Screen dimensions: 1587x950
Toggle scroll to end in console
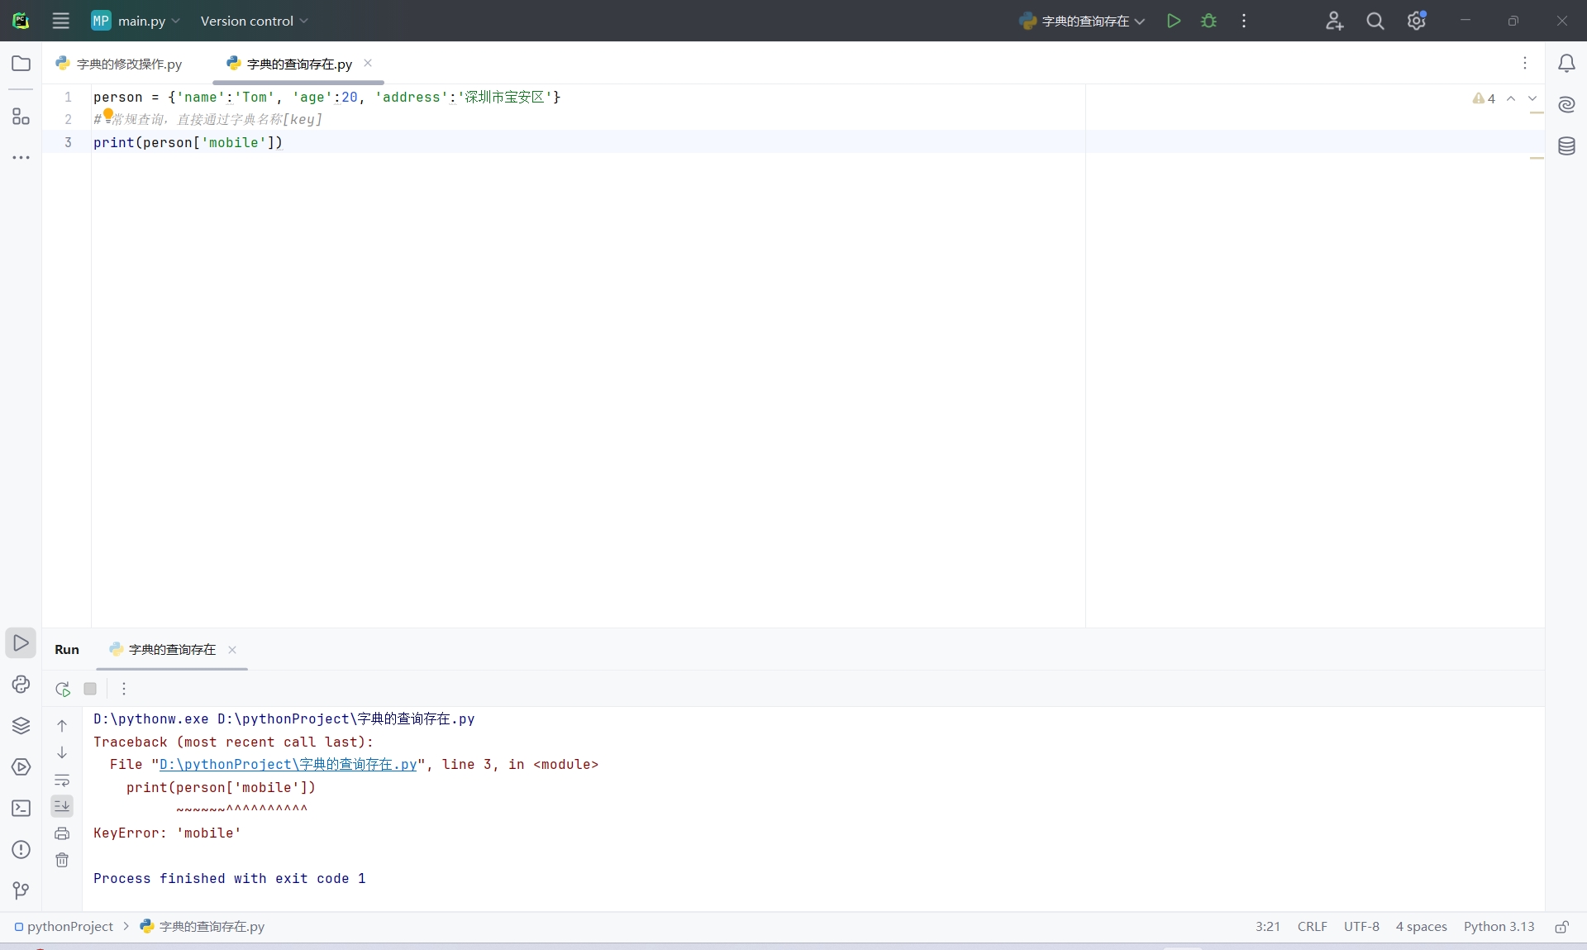pyautogui.click(x=62, y=806)
